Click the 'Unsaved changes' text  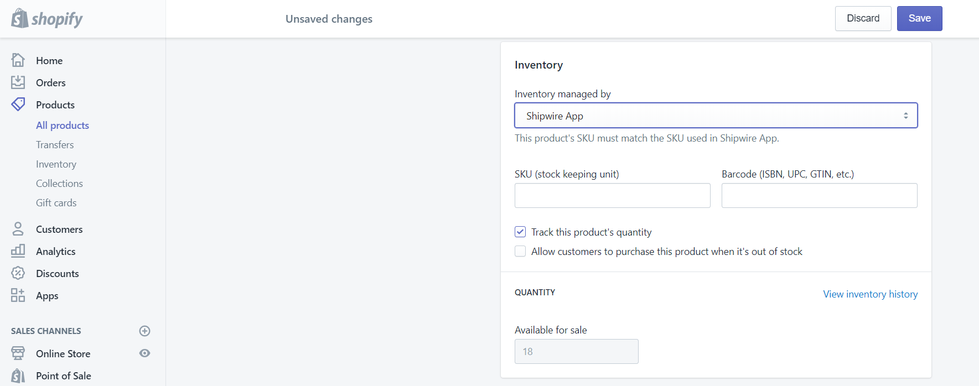click(329, 19)
